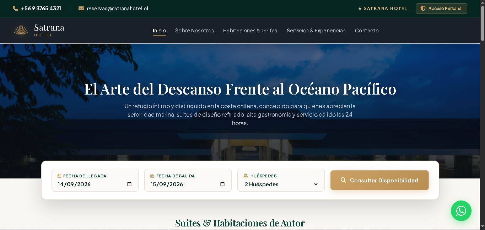Image resolution: width=485 pixels, height=230 pixels.
Task: Click the envelope icon beside the reservas email
Action: pyautogui.click(x=81, y=9)
